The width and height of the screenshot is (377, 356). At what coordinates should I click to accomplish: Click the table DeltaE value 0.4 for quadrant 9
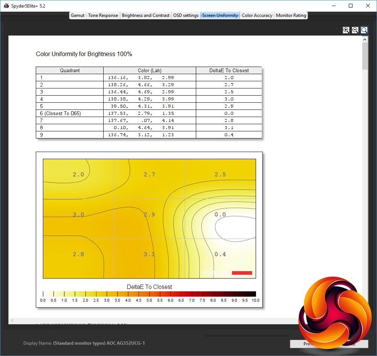coord(229,135)
